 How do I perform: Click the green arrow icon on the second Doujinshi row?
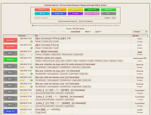tap(31, 48)
